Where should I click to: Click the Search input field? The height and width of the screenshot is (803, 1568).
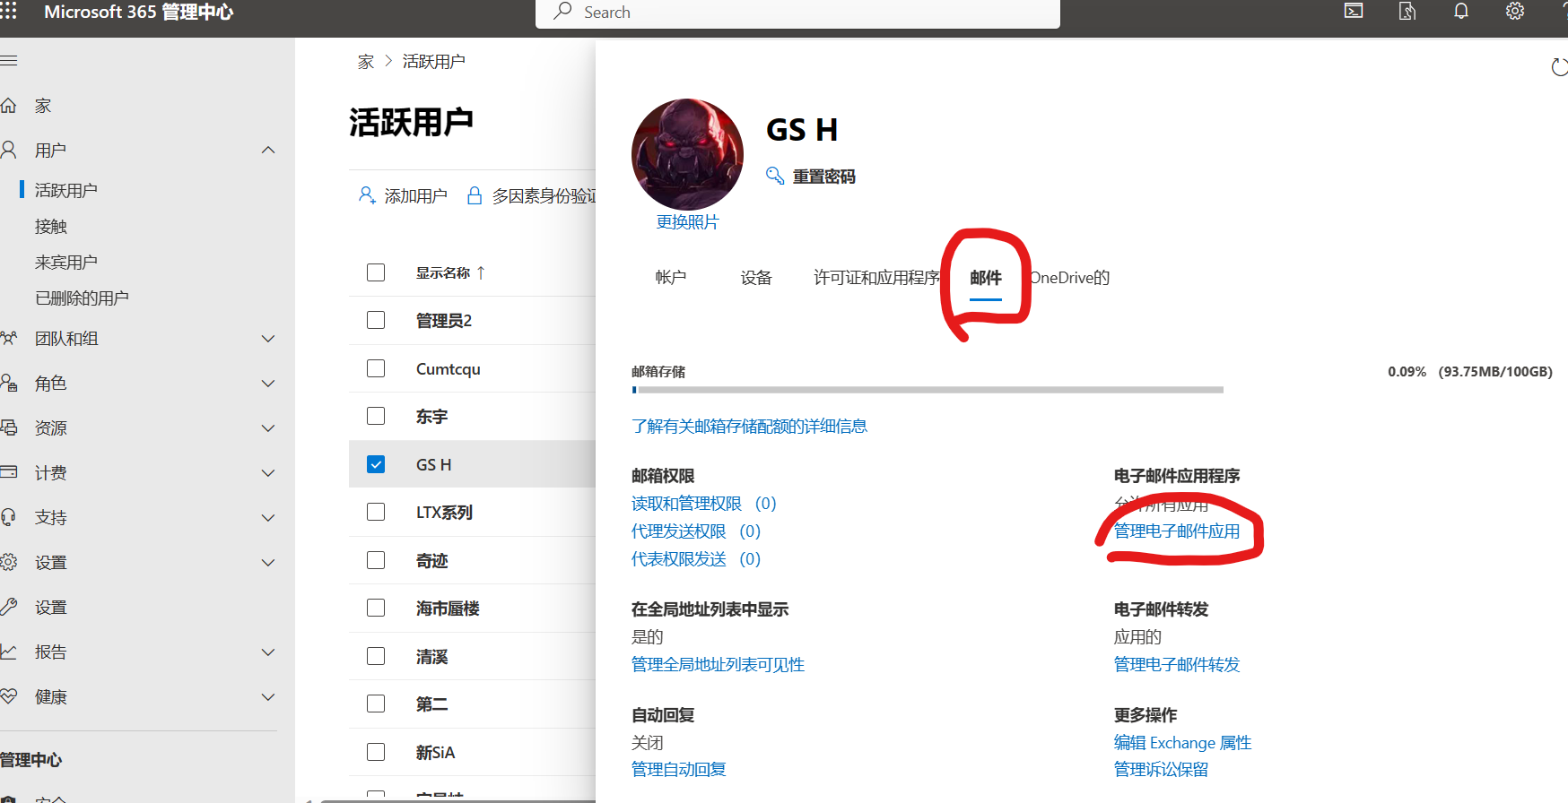[x=797, y=13]
